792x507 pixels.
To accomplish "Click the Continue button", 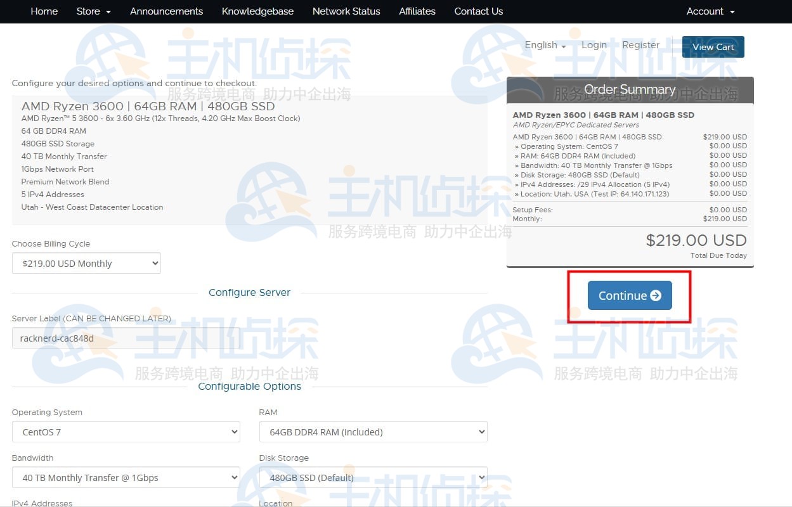I will coord(629,295).
